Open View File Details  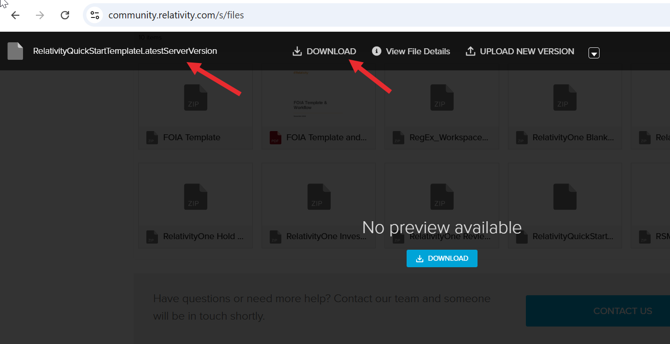point(418,52)
